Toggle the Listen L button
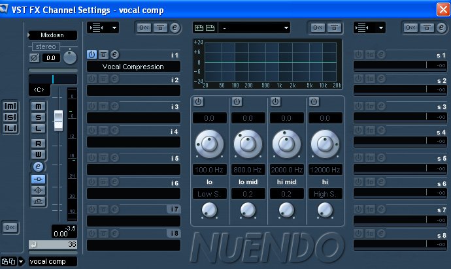451x269 pixels. (39, 128)
